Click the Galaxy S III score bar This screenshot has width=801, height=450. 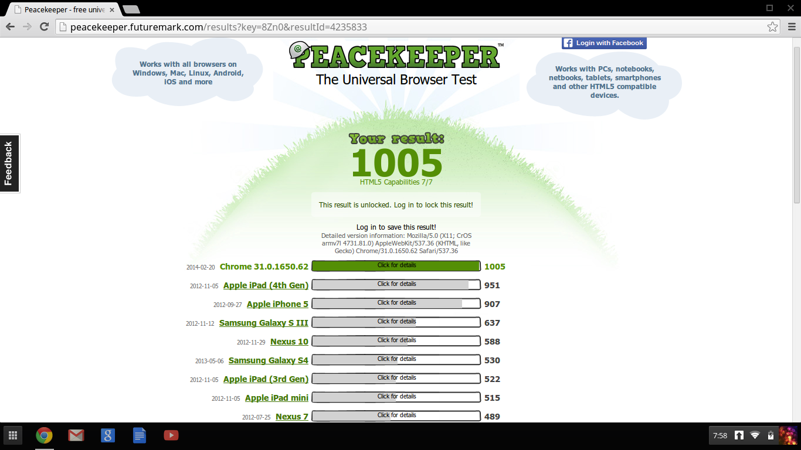396,322
